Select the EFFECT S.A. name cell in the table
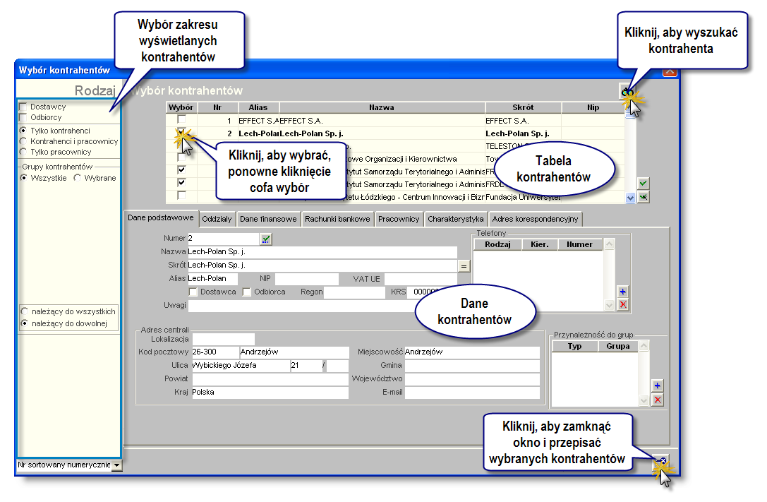The height and width of the screenshot is (502, 767). point(382,121)
